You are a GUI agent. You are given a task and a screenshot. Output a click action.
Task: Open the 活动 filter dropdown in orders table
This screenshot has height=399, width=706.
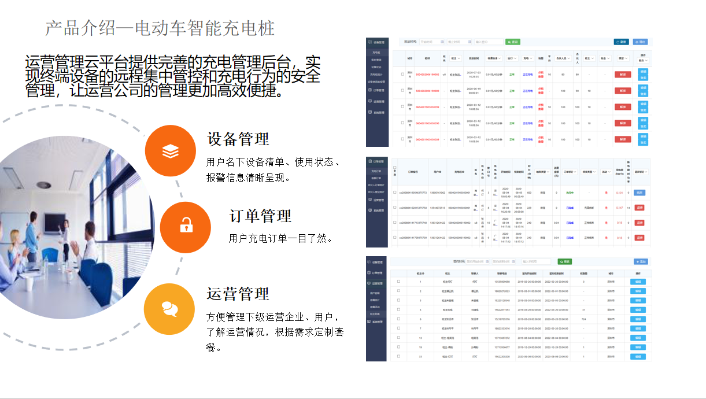[x=607, y=172]
